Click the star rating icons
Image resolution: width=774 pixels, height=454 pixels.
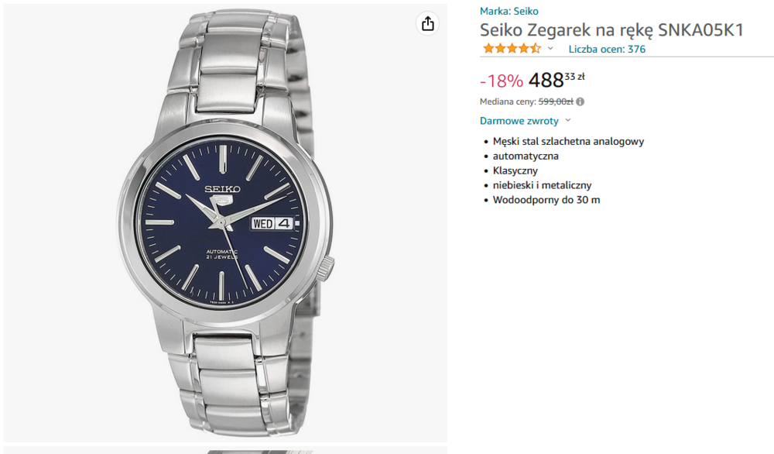(512, 49)
